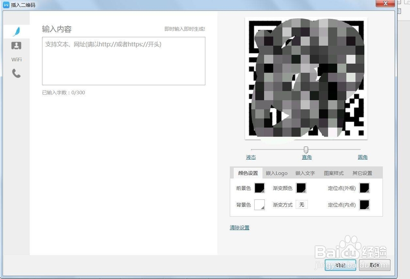Open the 其它设置 tab
The width and height of the screenshot is (410, 279).
click(362, 173)
